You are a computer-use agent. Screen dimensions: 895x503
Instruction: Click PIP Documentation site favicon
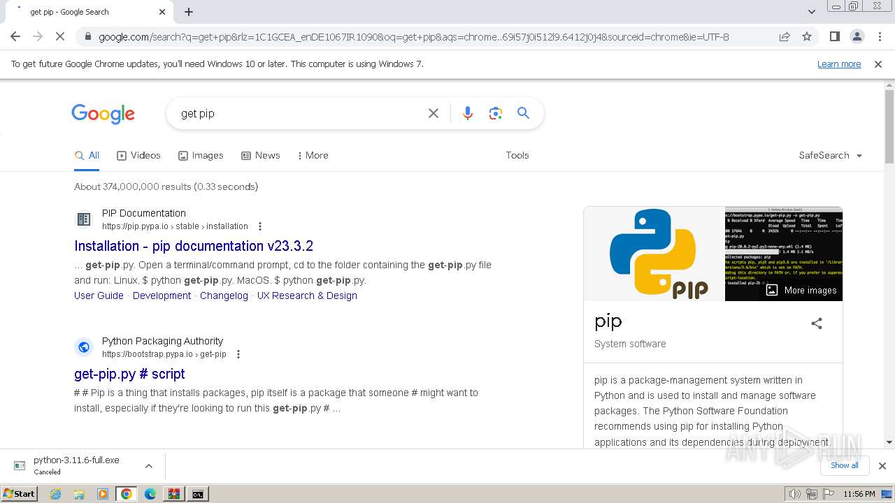[84, 219]
